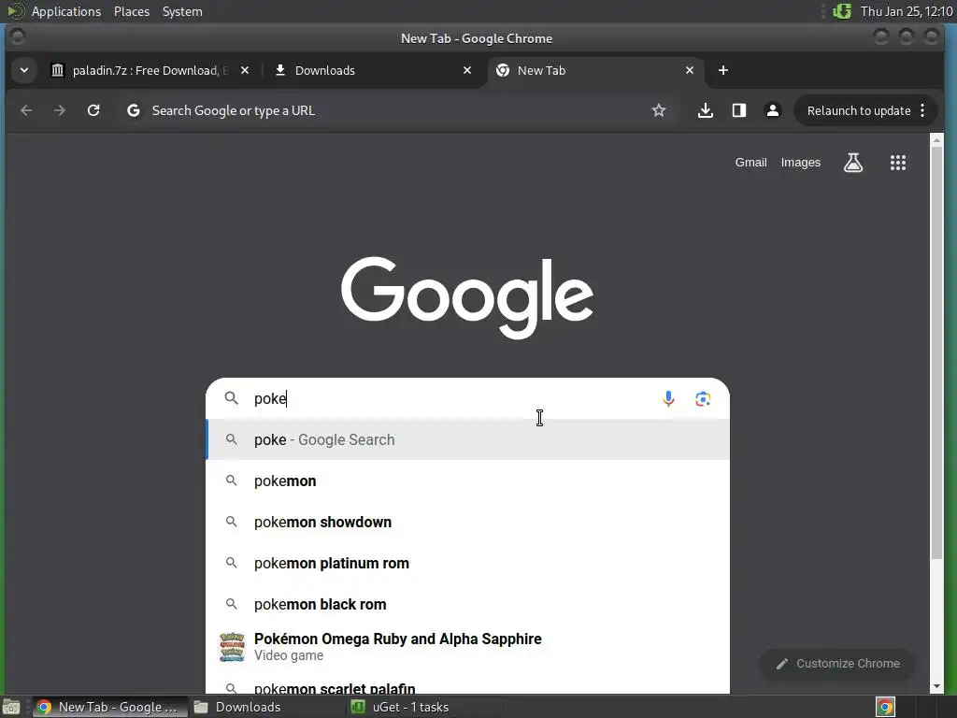
Task: Click the Customize Chrome button
Action: click(x=837, y=664)
